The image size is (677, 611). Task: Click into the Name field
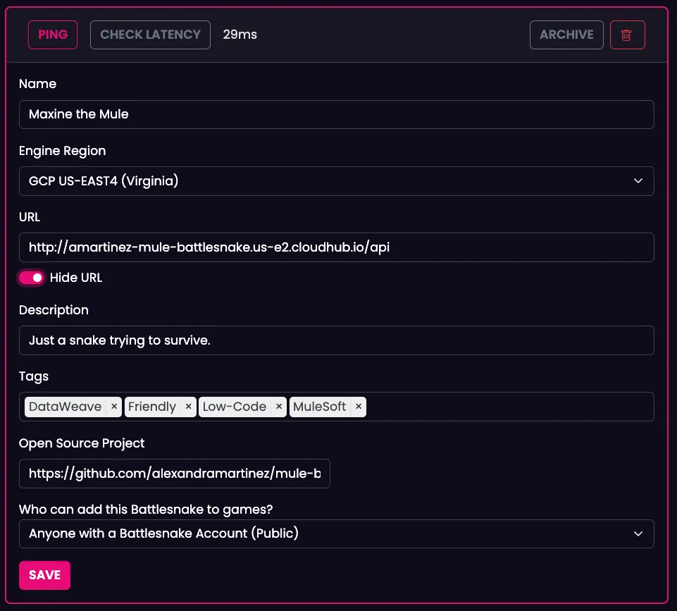[336, 114]
